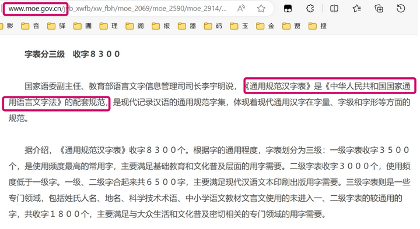Screen dimensions: 420x229
Task: Click the text 共收字1800个
Action: [x=57, y=214]
